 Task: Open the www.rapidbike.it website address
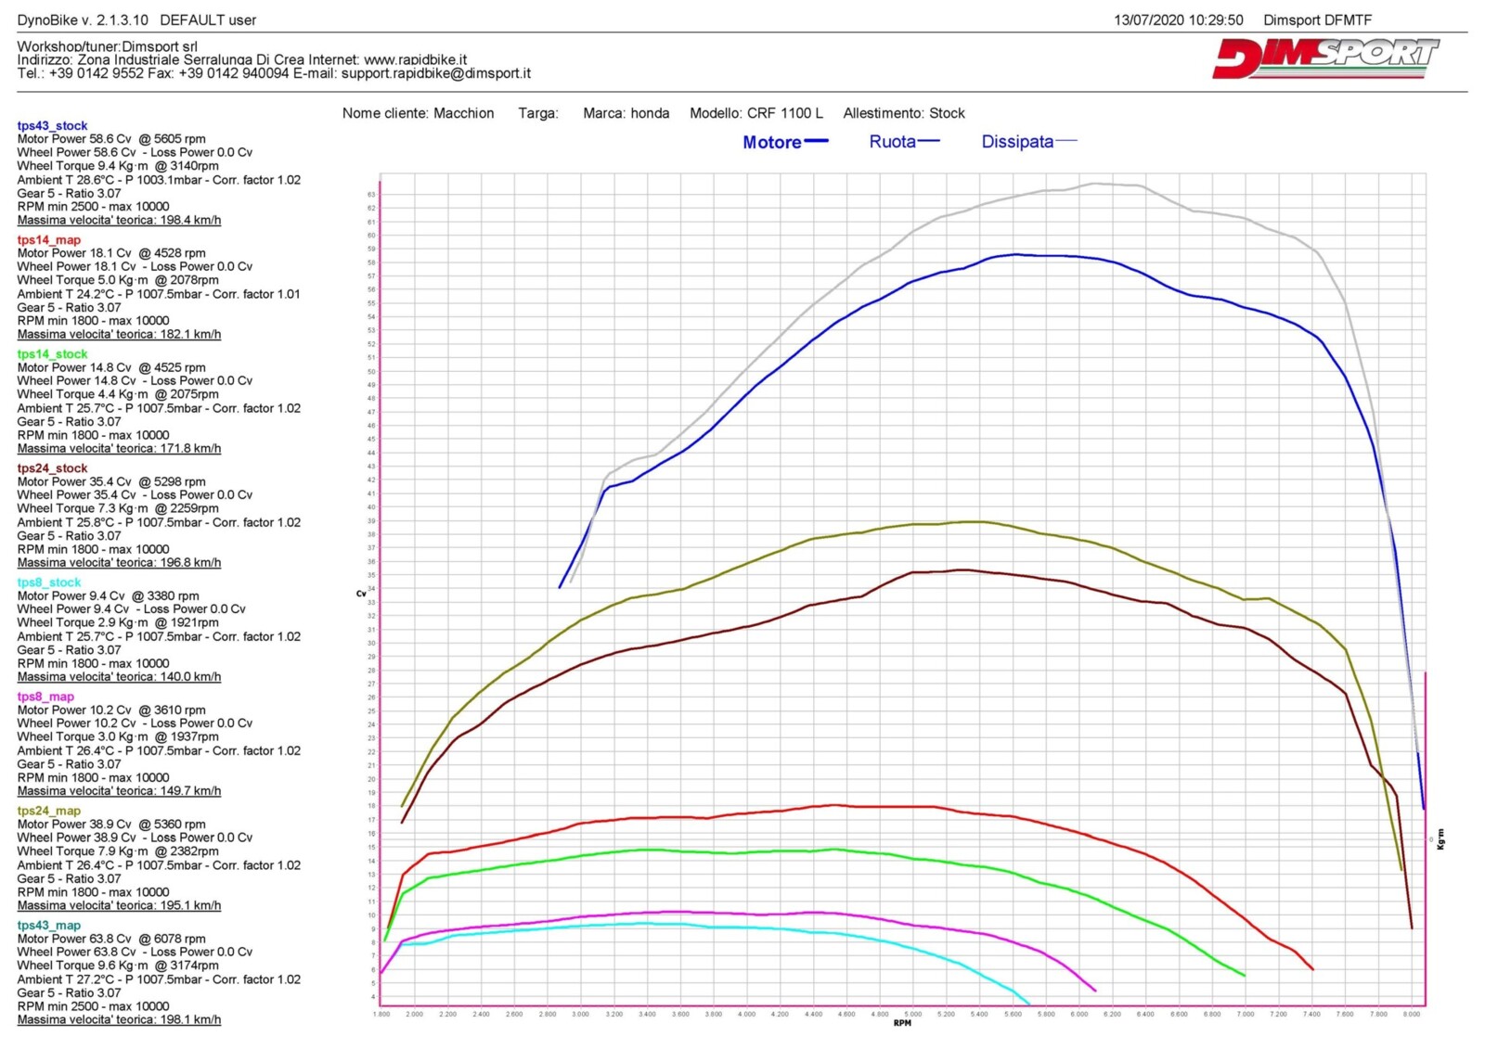(x=415, y=59)
